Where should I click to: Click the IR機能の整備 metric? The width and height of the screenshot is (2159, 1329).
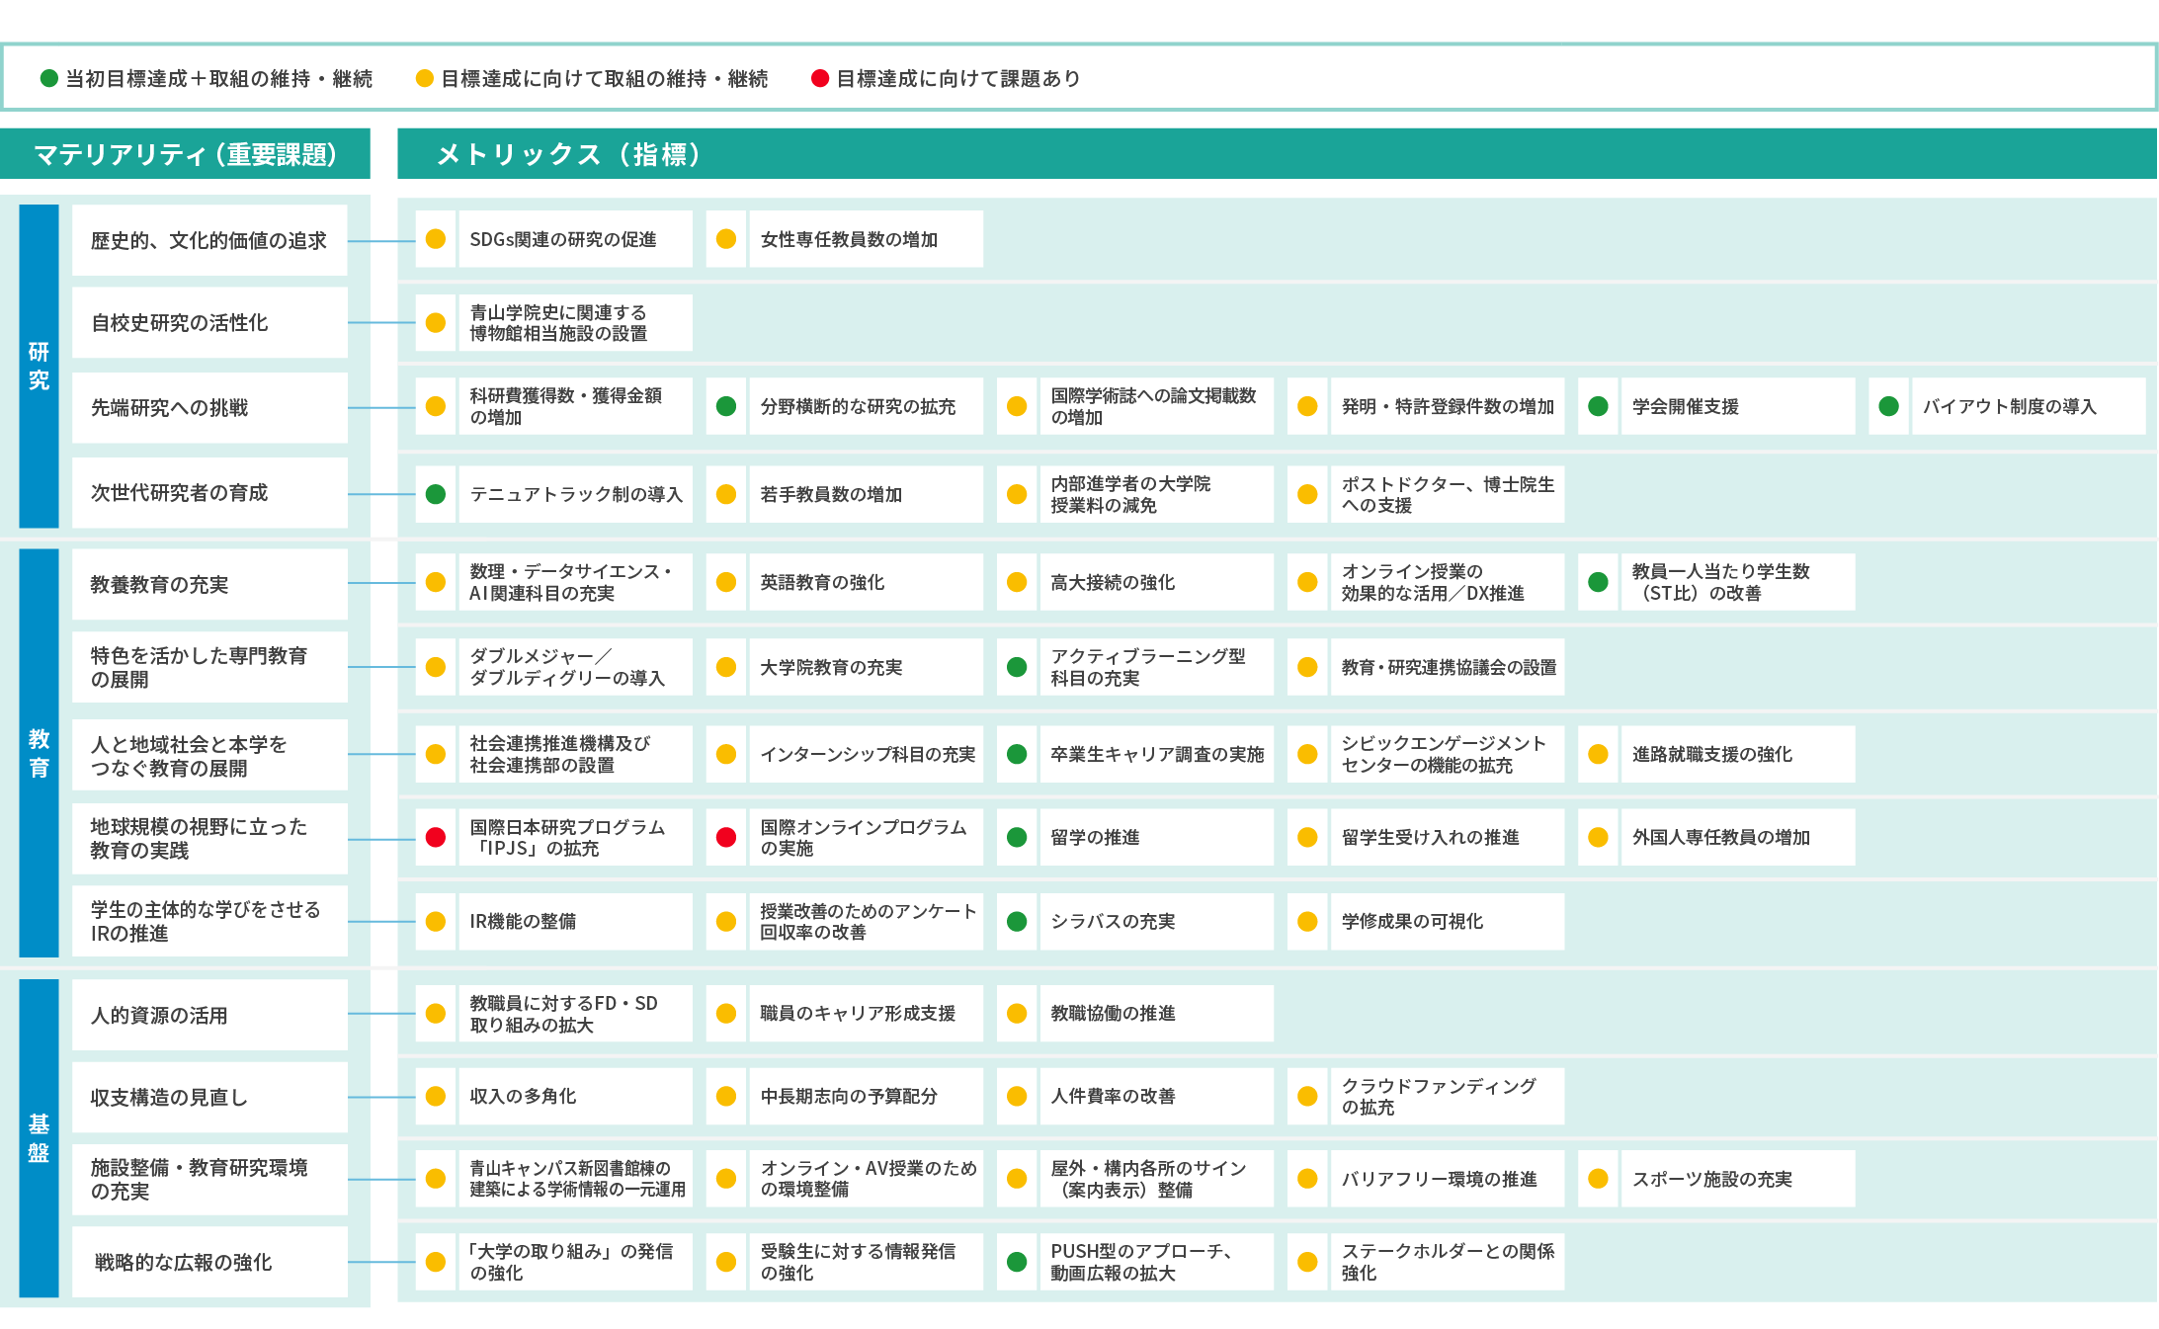click(x=575, y=921)
